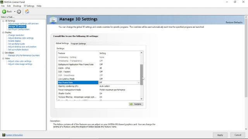Open Set PhysX Configuration
The width and height of the screenshot is (248, 139).
19,29
